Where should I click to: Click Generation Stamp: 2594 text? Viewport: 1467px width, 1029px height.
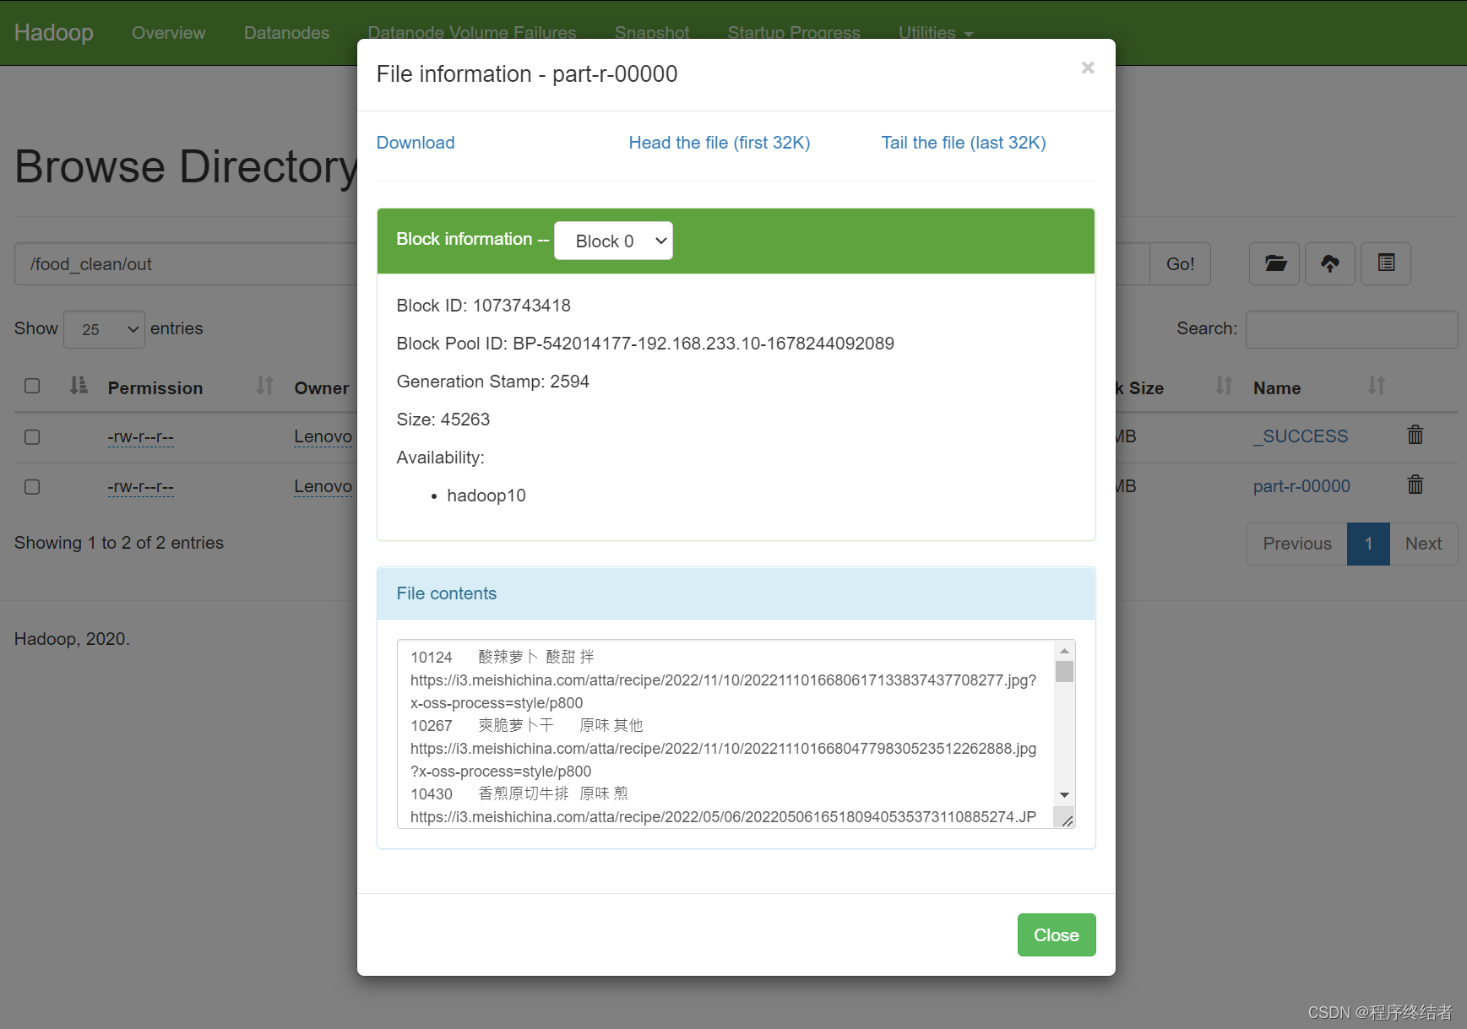[493, 382]
